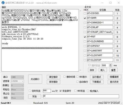This screenshot has height=105, width=123.
Task: Click send button 3 for AT+CWMODE=1
Action: (x=117, y=23)
